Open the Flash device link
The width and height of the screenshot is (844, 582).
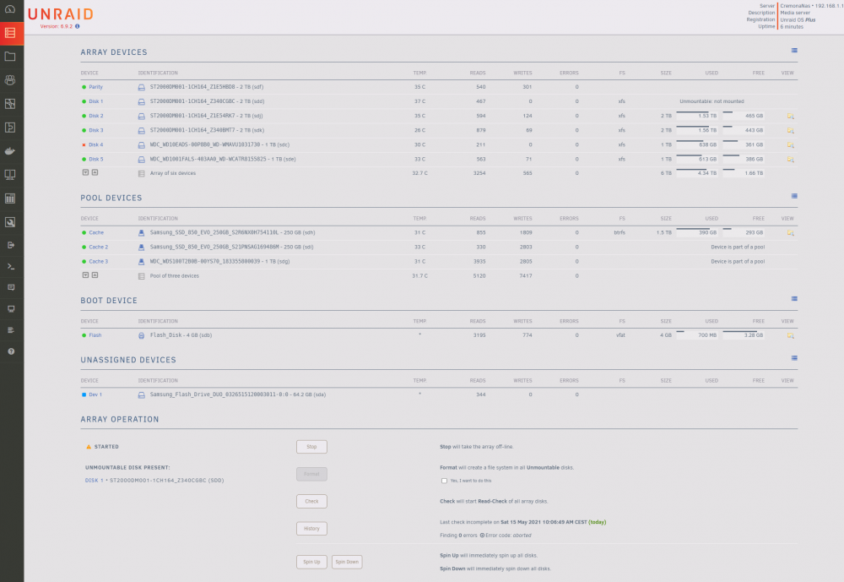pos(95,335)
